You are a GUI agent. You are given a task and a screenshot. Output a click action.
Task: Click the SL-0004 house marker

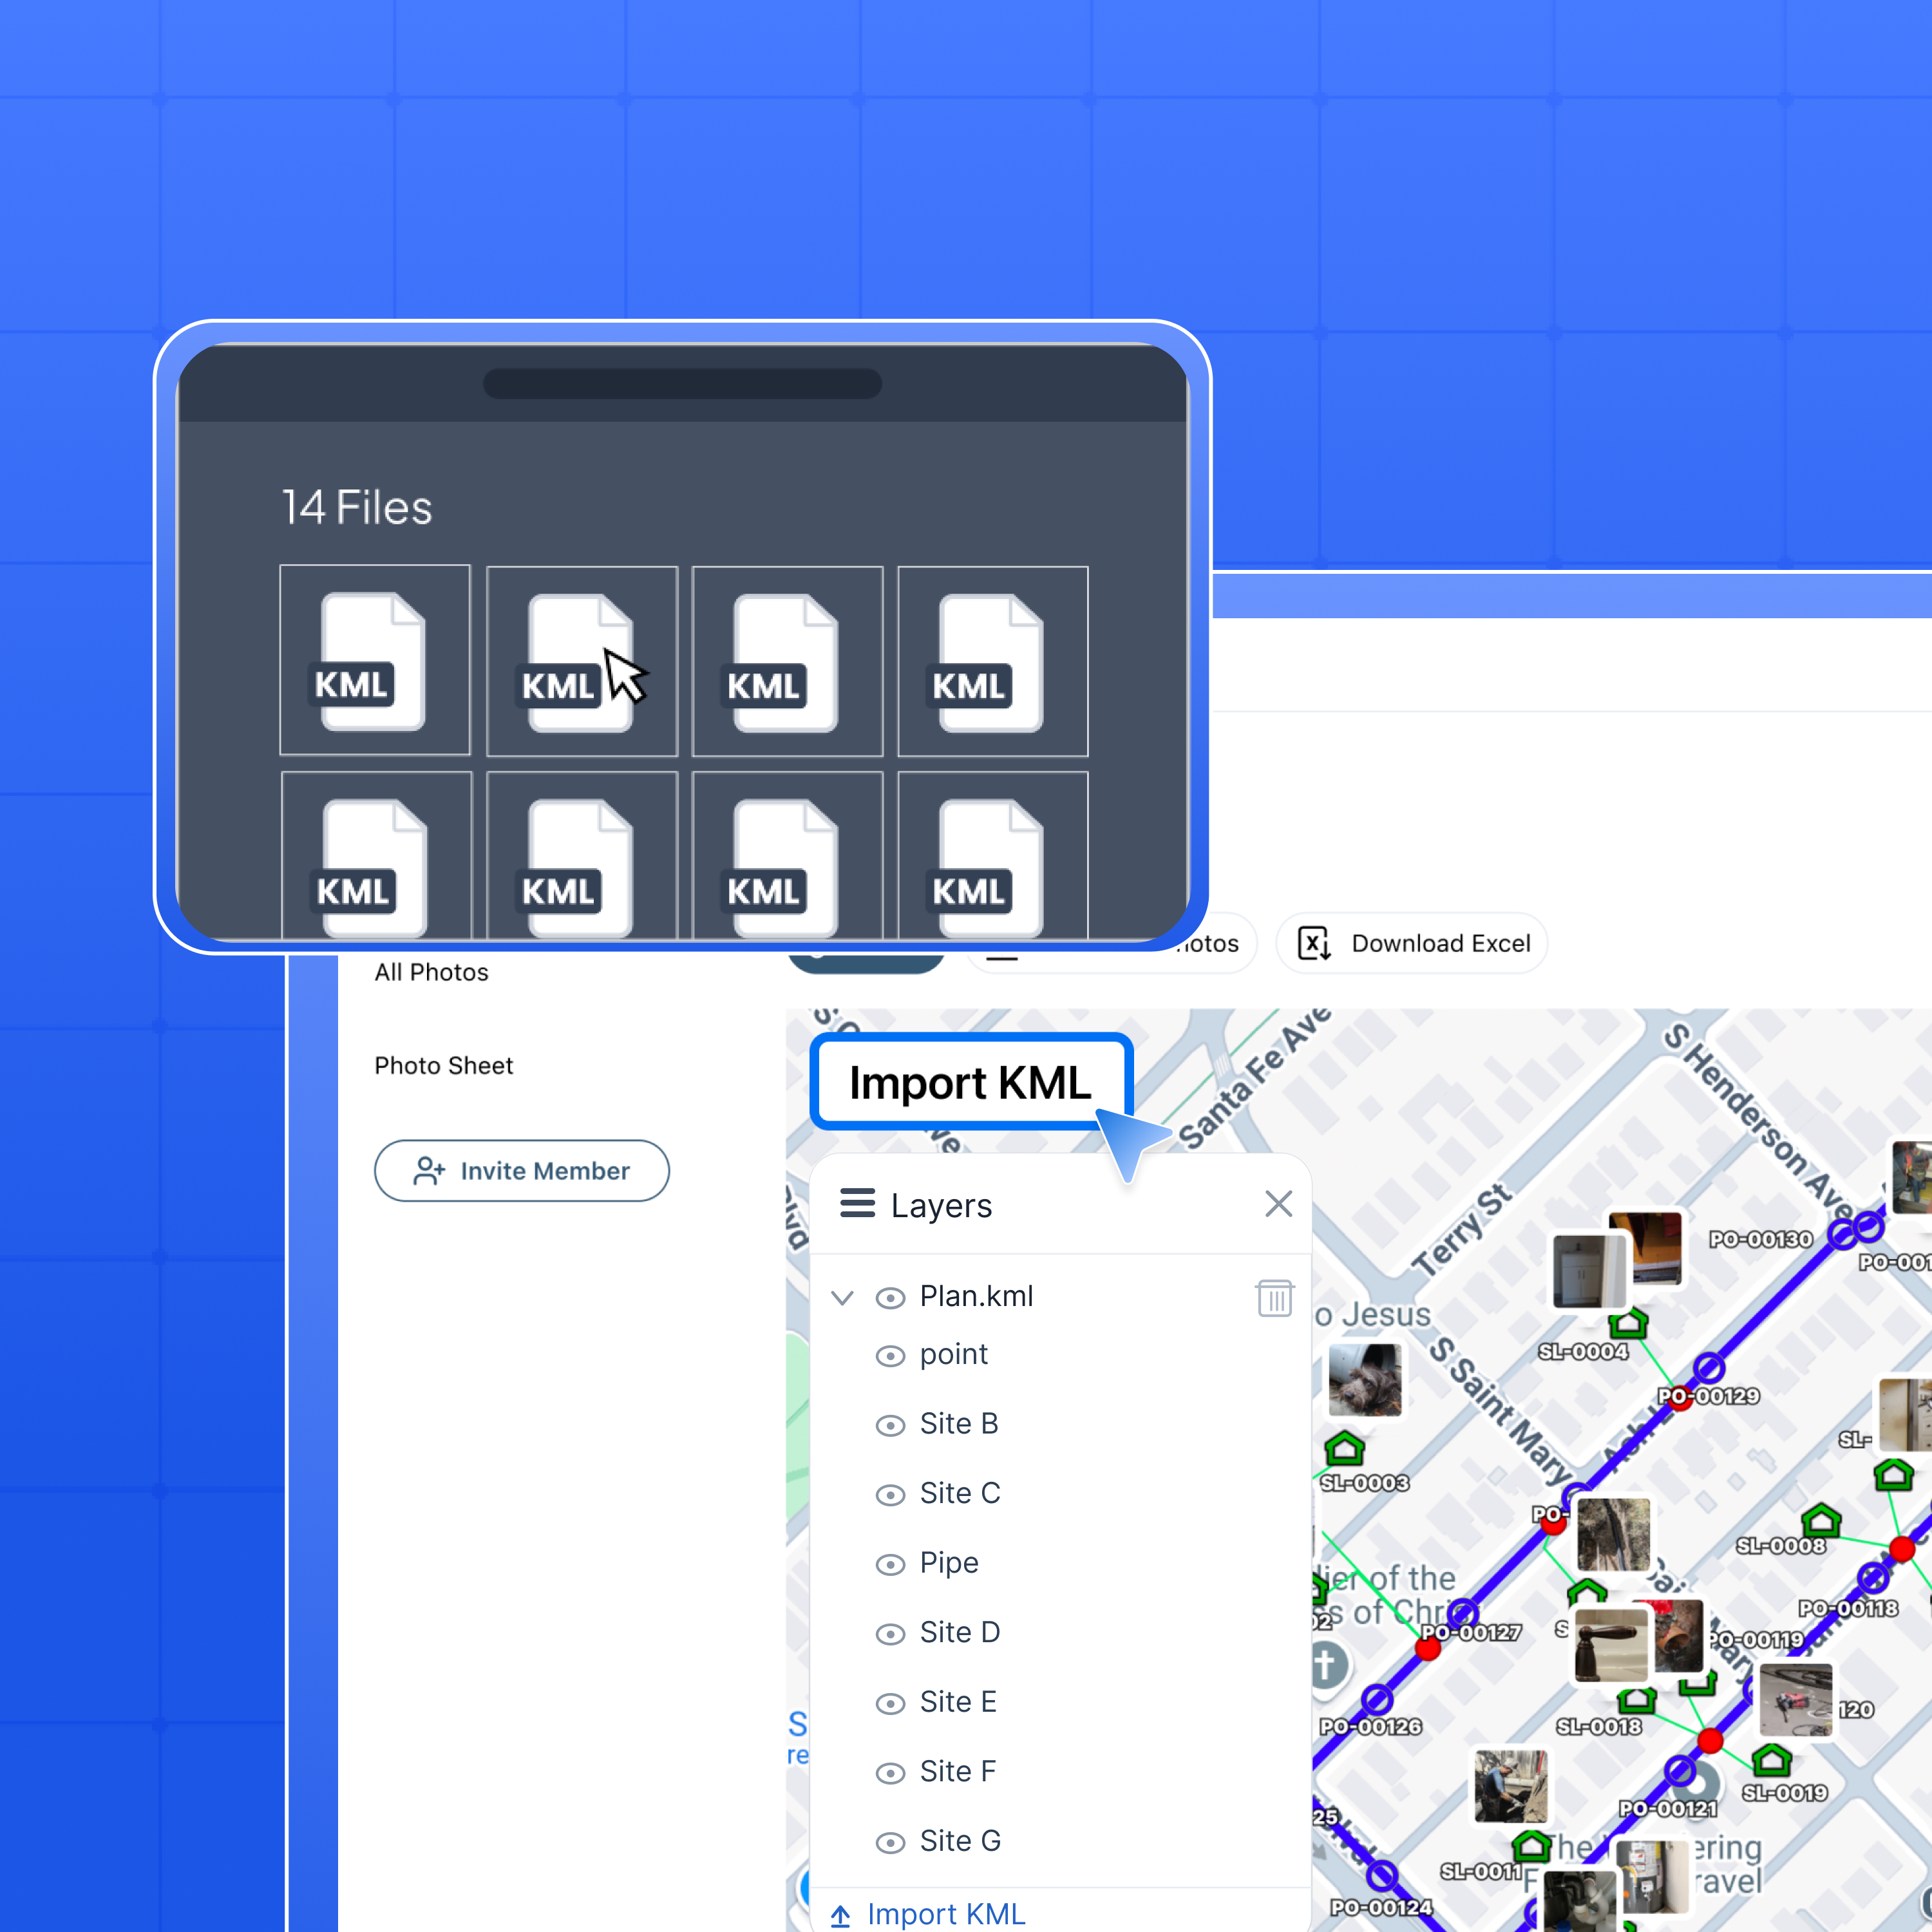[1629, 1323]
